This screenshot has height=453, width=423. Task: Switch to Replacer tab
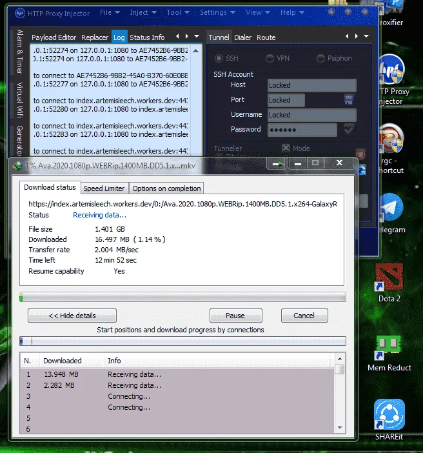pyautogui.click(x=95, y=37)
